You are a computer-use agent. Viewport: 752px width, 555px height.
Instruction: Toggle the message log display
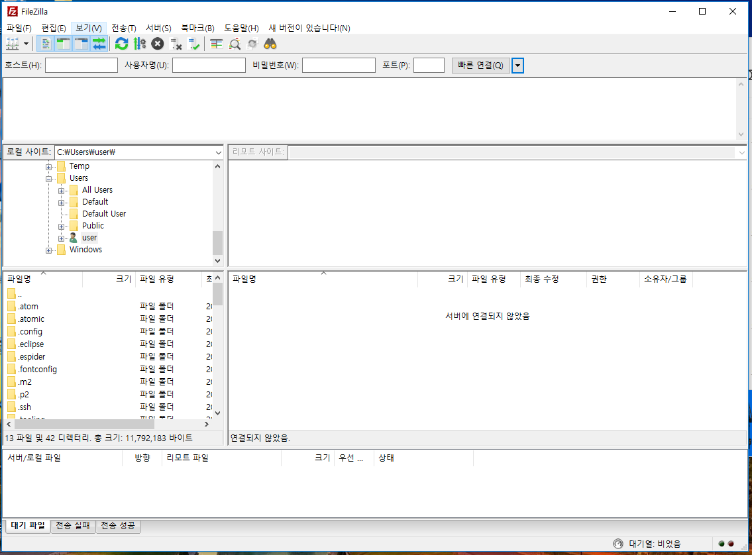coord(46,44)
